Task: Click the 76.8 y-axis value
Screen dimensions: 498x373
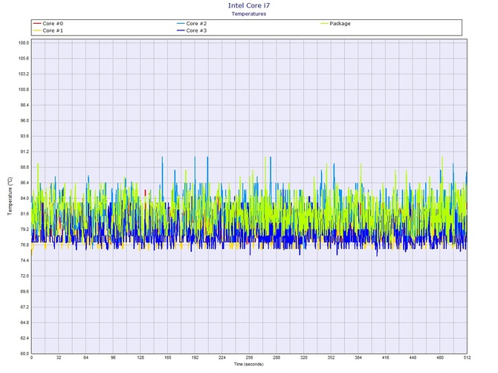Action: tap(24, 245)
